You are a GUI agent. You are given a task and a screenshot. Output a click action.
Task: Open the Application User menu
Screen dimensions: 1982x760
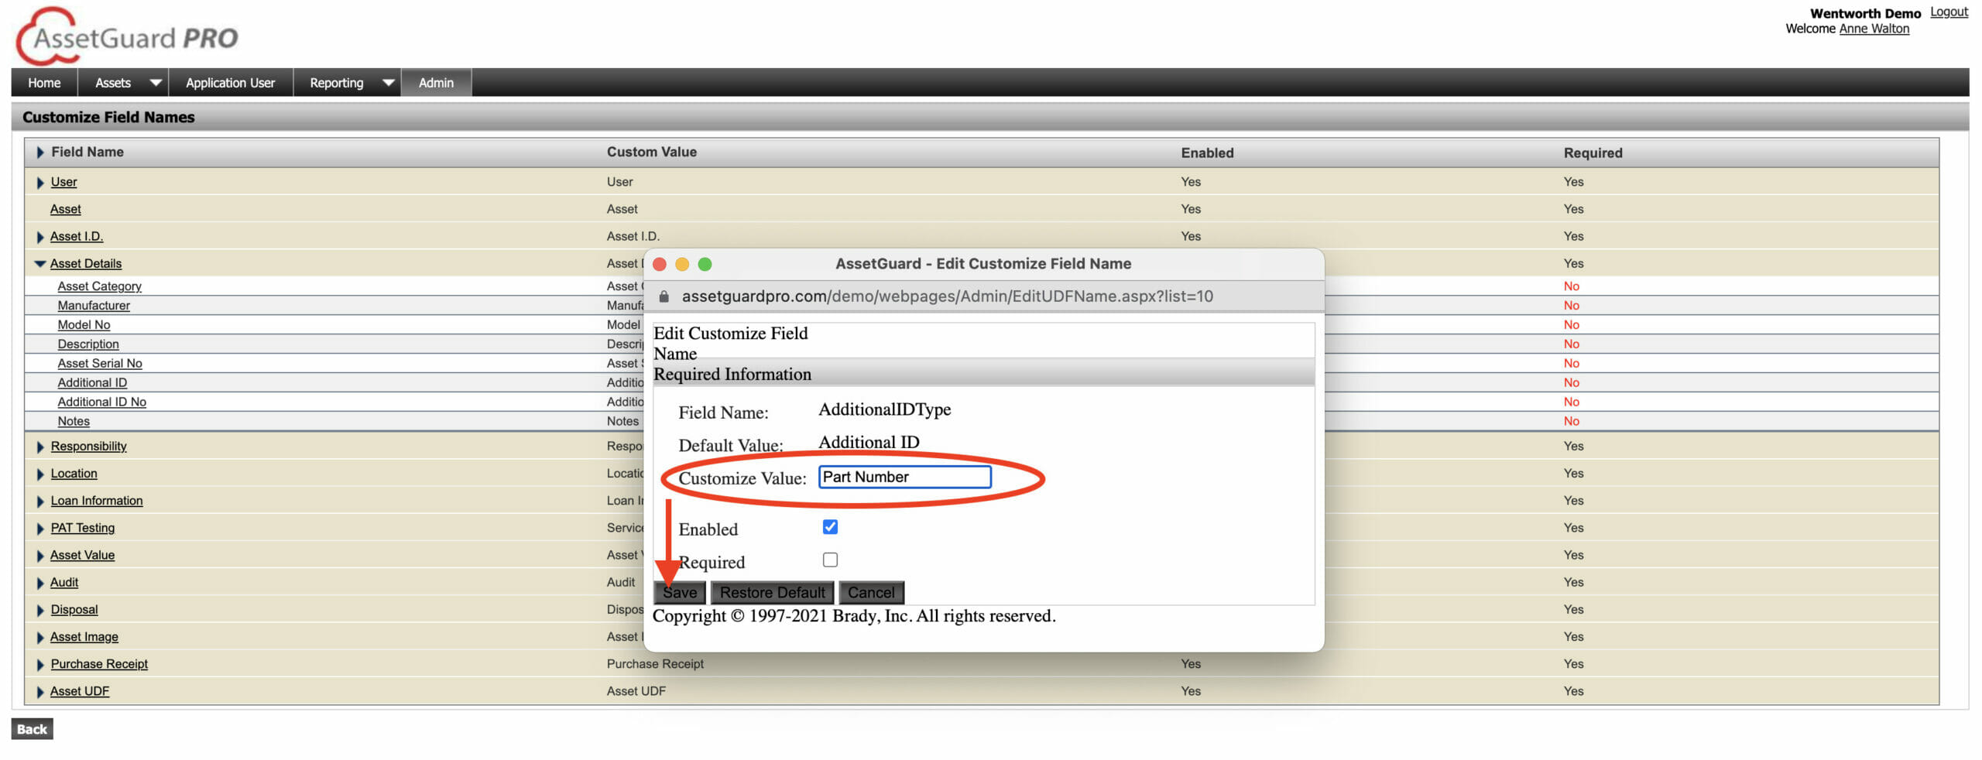tap(230, 83)
